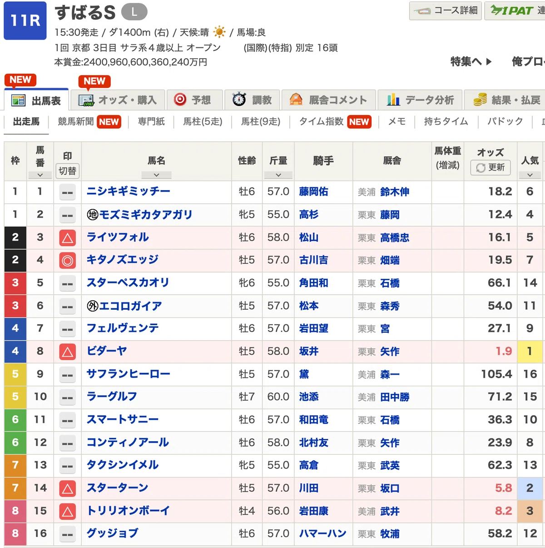
Task: Select the 馬柱(5走) sub-tab
Action: 203,121
